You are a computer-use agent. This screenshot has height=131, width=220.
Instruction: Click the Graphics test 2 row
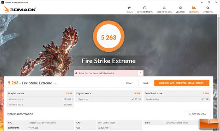(x=40, y=104)
